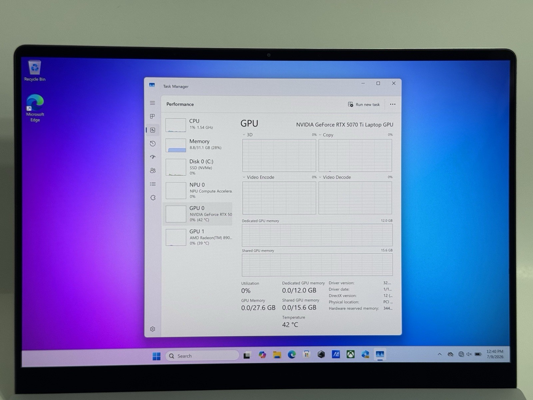Click the Task Manager title bar app icon
The height and width of the screenshot is (400, 533).
(x=152, y=85)
